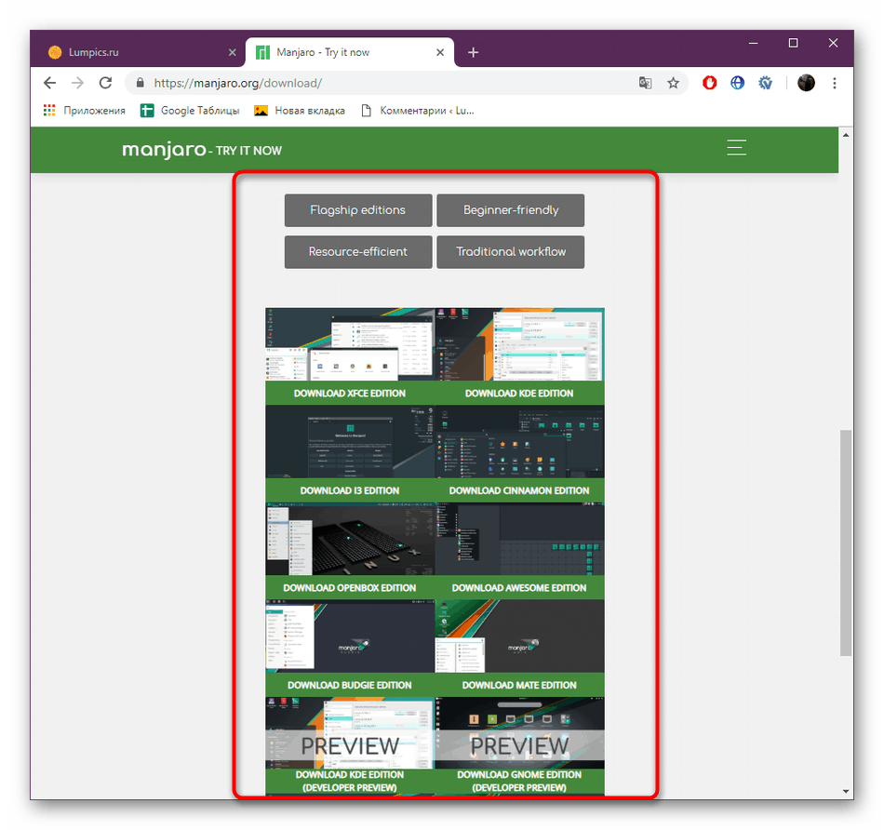Viewport: 884px width, 830px height.
Task: Click the page vertical scrollbar thumb
Action: click(x=846, y=543)
